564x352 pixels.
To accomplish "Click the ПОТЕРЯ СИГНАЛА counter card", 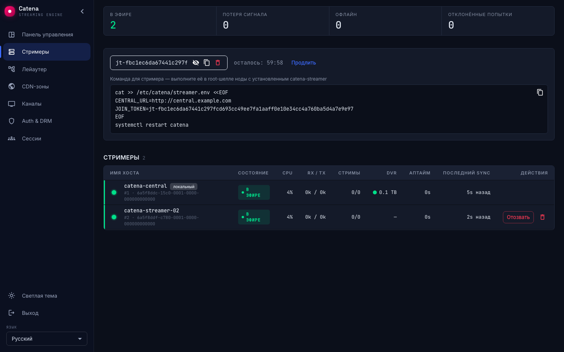I will click(x=273, y=21).
